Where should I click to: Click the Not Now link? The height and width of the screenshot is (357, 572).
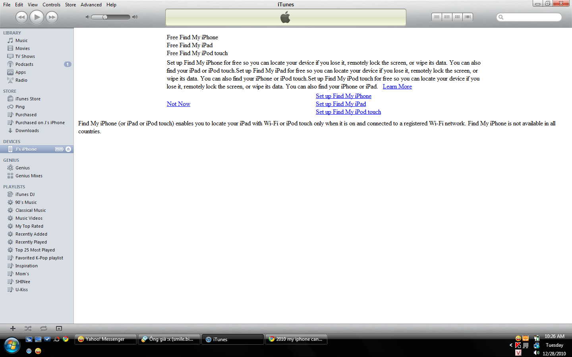tap(178, 104)
